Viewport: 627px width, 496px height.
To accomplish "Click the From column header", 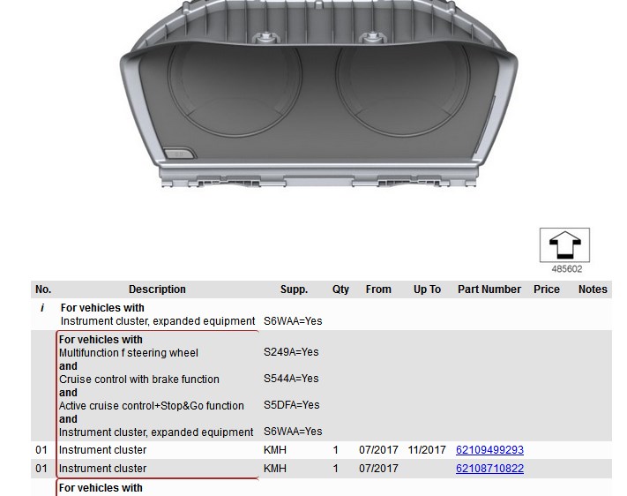I will click(x=378, y=289).
